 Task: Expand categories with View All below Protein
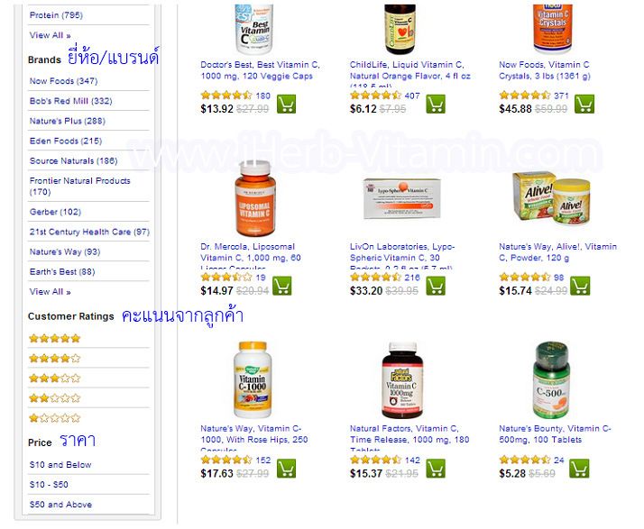tap(50, 35)
